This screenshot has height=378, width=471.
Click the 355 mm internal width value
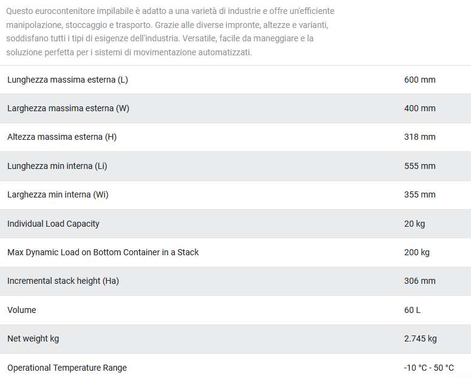pos(419,194)
